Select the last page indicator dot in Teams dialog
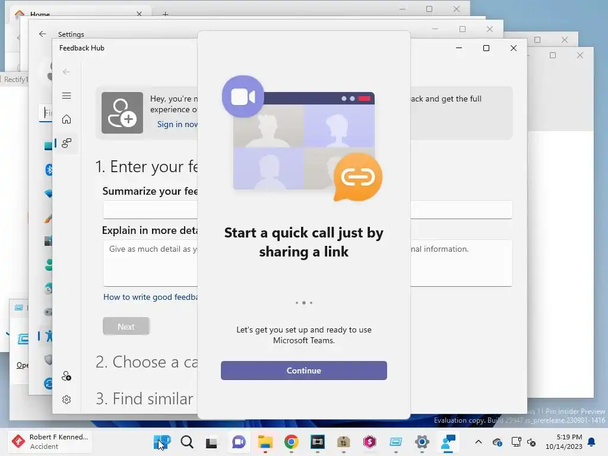Image resolution: width=608 pixels, height=456 pixels. [x=311, y=303]
